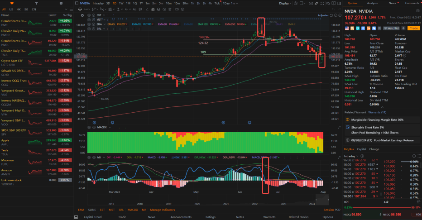Expand the MJ panel dropdown arrow
Screen dimensions: 422x220
point(104,158)
